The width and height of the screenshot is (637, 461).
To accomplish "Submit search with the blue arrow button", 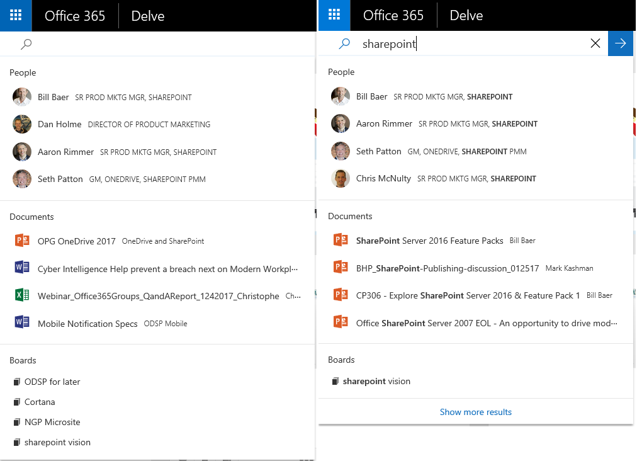I will coord(621,43).
